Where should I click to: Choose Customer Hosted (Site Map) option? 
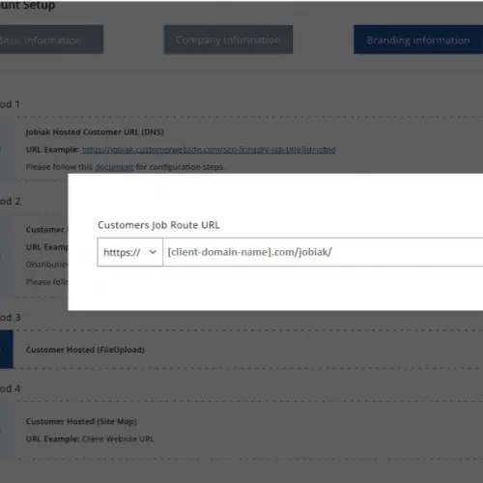coord(81,421)
